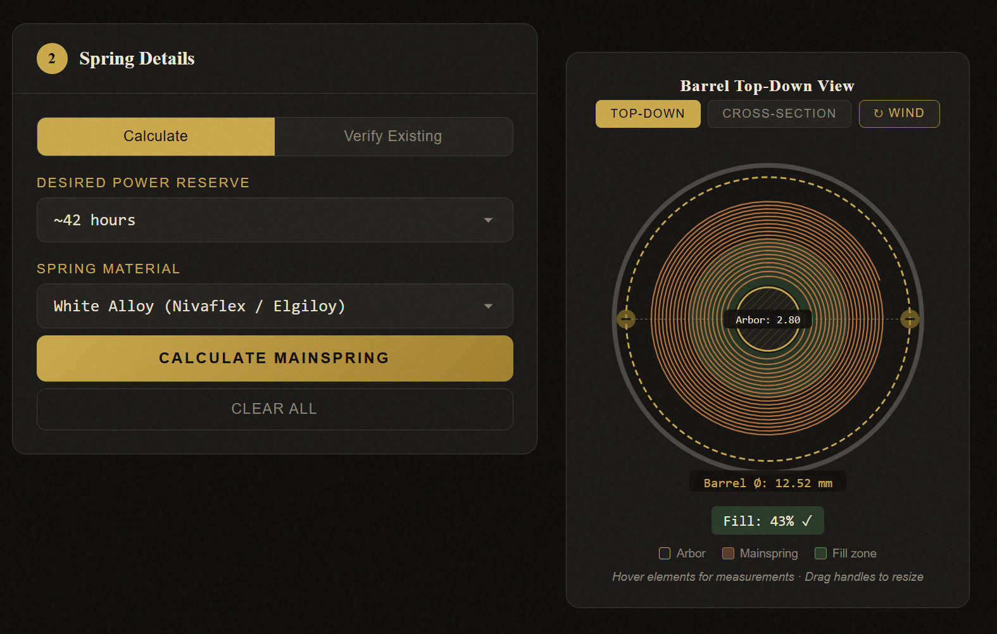
Task: Open the Desired Power Reserve dropdown
Action: point(275,220)
